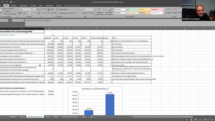The width and height of the screenshot is (215, 121).
Task: Add a new sheet with plus icon
Action: point(92,117)
